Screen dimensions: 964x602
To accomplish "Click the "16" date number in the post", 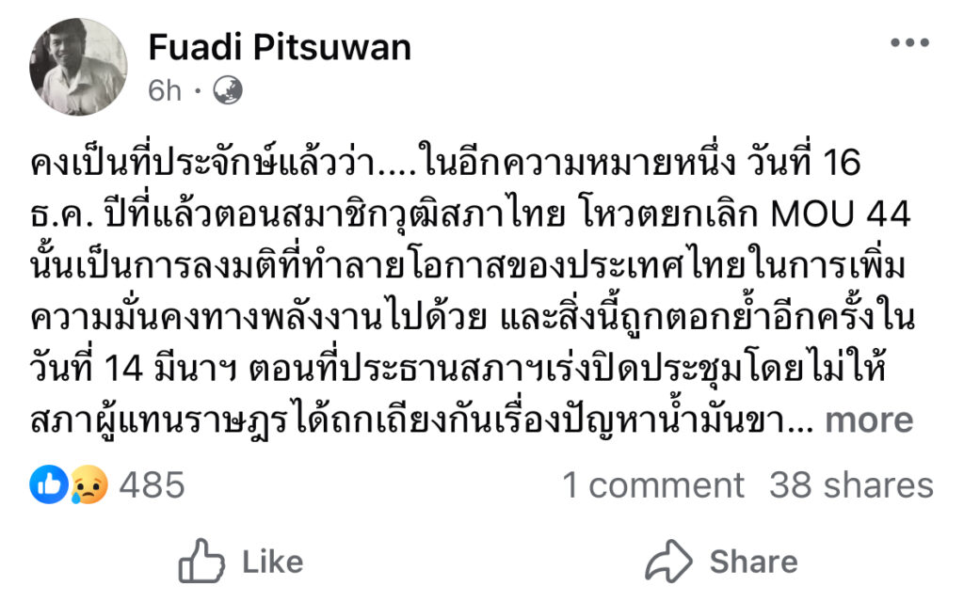I will point(840,166).
